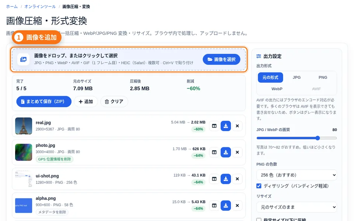The width and height of the screenshot is (354, 221).
Task: Click the ui-shot.png file name
Action: click(x=47, y=176)
